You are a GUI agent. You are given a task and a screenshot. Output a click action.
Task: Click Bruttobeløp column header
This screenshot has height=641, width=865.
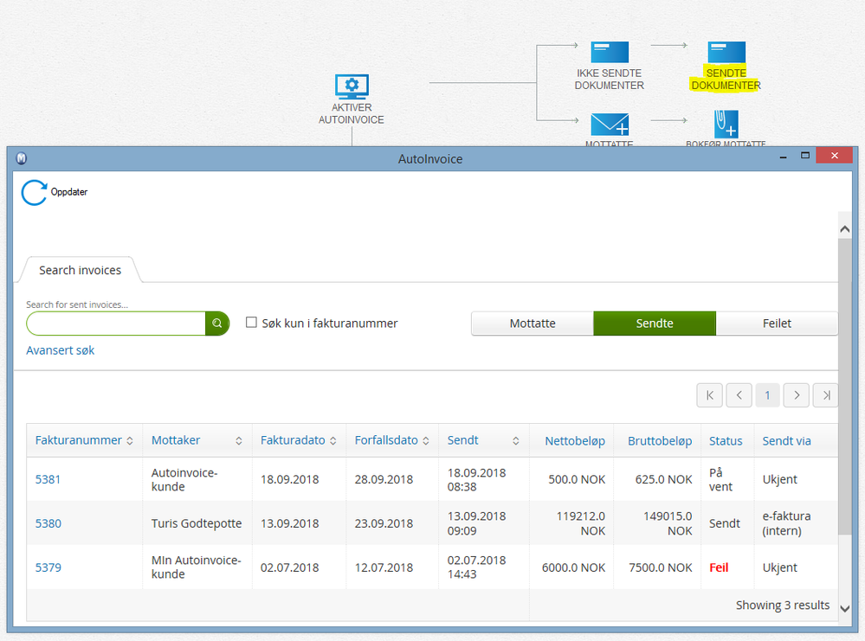(660, 441)
